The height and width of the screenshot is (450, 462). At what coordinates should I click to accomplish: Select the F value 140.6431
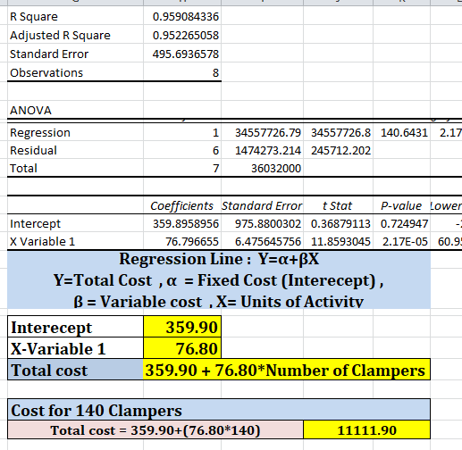(x=404, y=133)
